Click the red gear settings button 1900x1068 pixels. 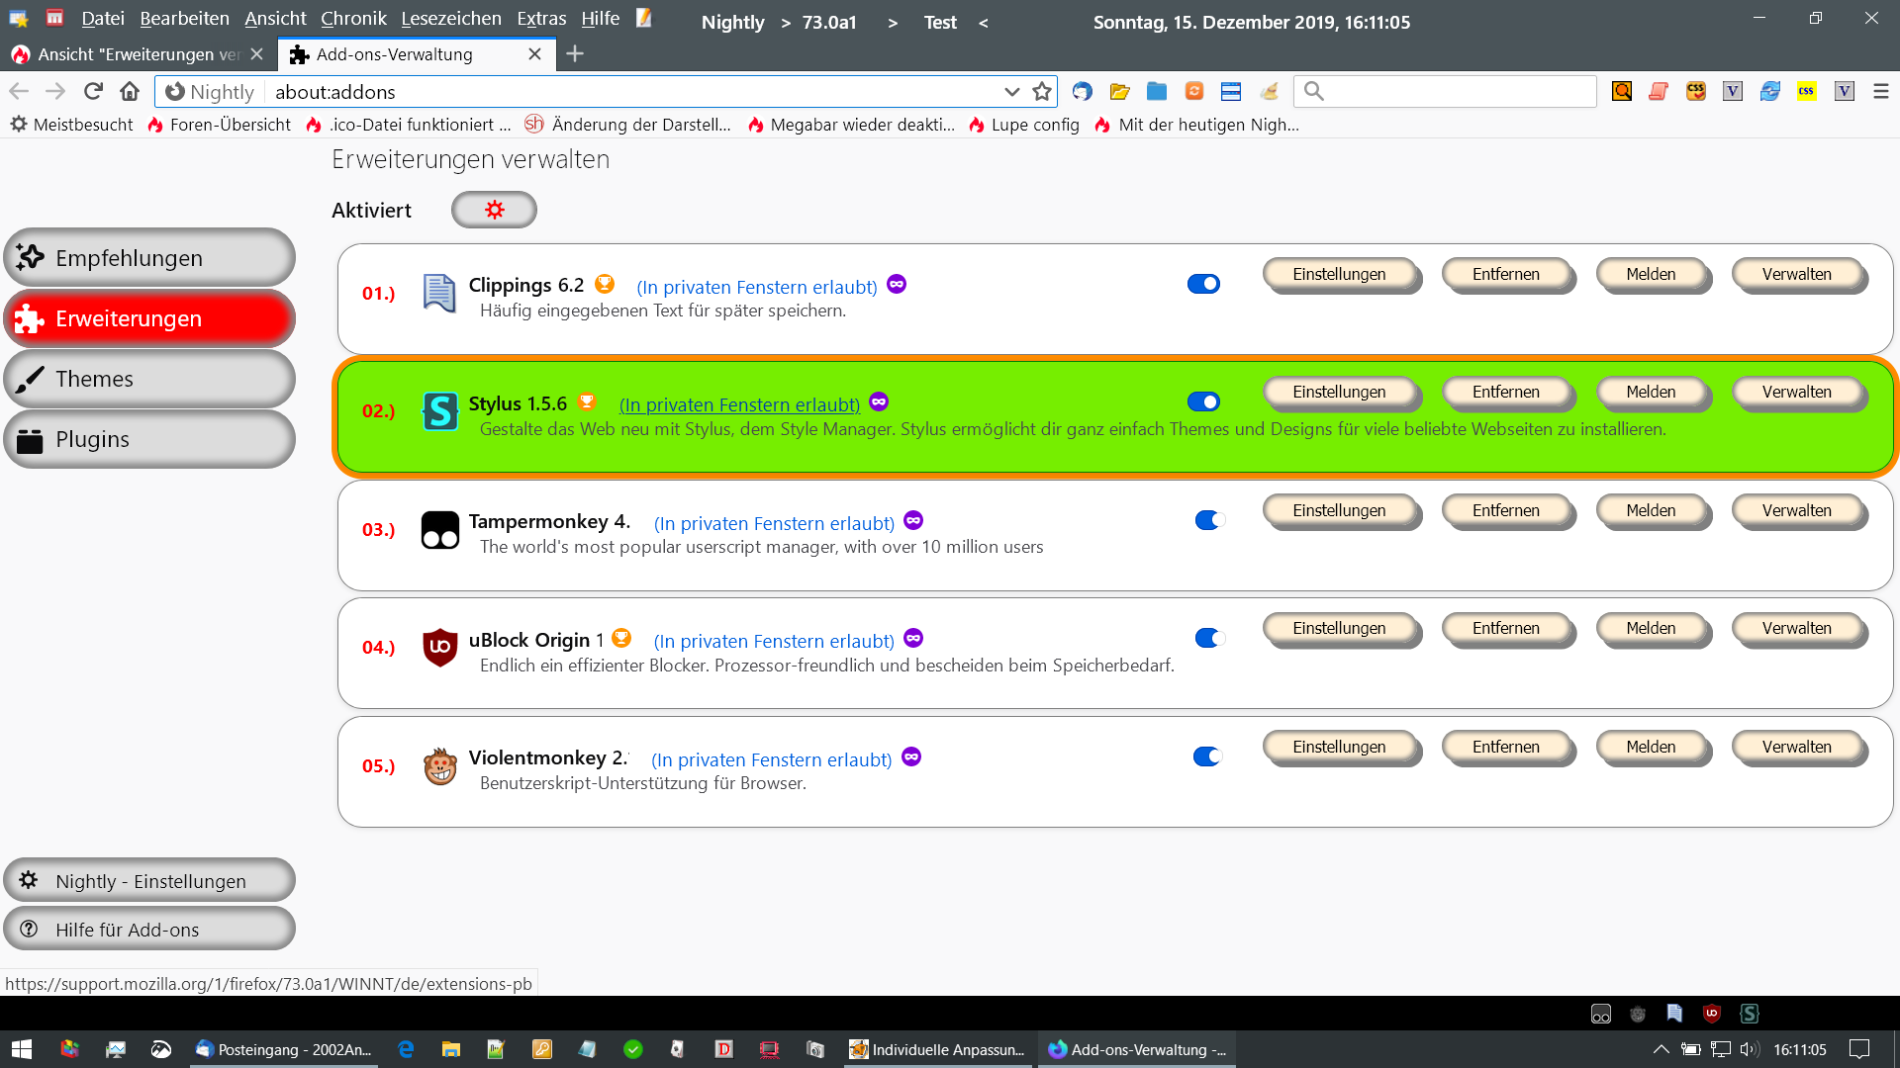[494, 210]
